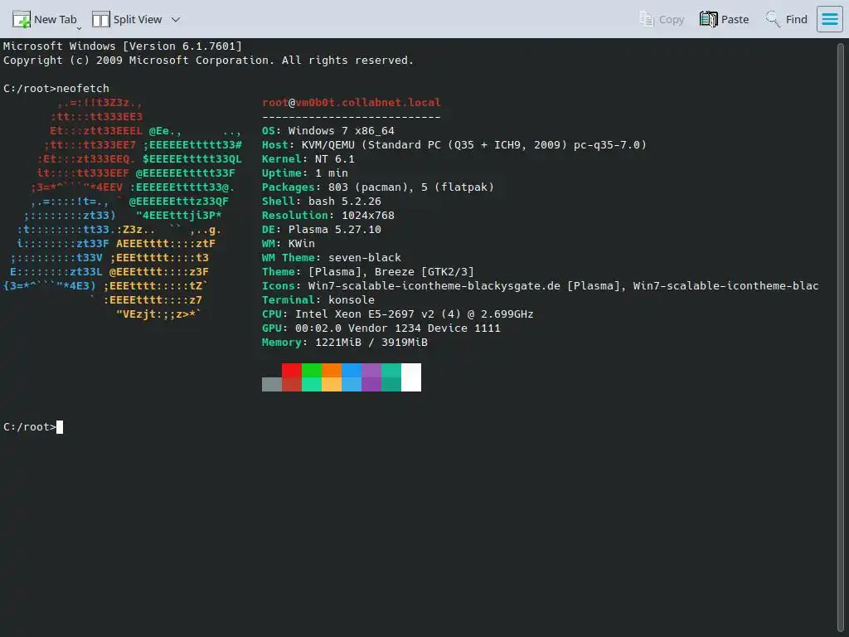Click the final 'C:/root>' prompt cursor
849x637 pixels.
point(60,427)
